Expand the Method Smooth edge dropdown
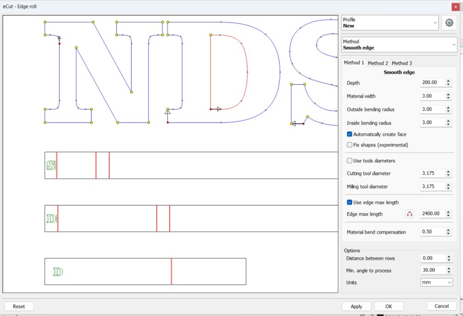This screenshot has height=316, width=463. [x=399, y=44]
